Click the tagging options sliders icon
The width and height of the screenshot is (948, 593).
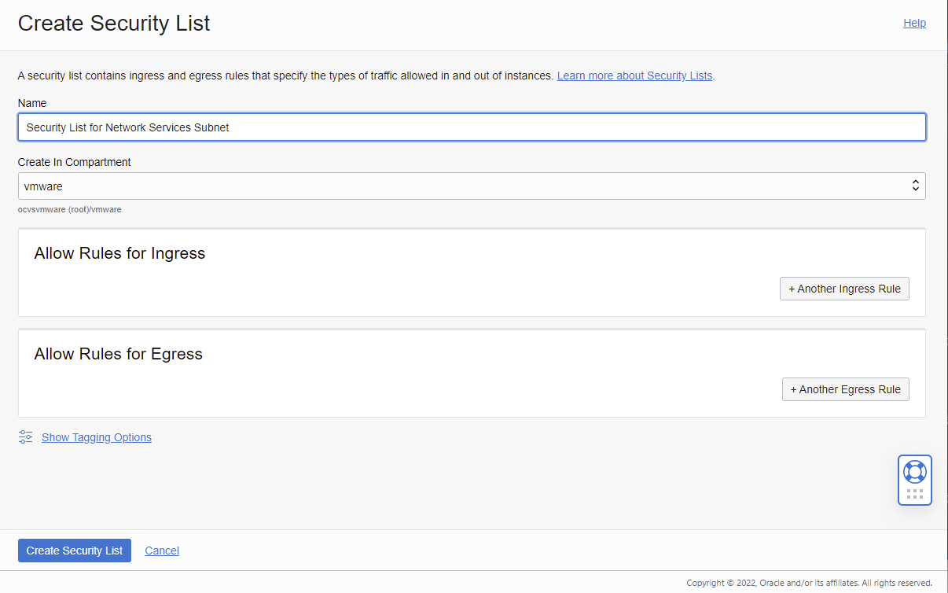pos(26,437)
